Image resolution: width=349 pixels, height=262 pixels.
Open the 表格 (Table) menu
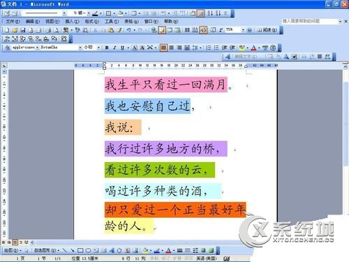click(x=131, y=22)
